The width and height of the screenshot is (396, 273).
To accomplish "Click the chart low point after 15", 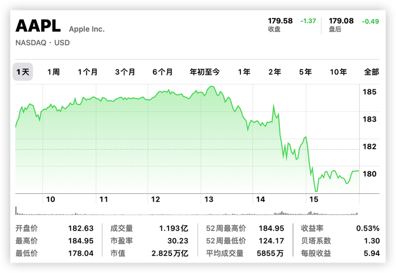I will 316,191.
